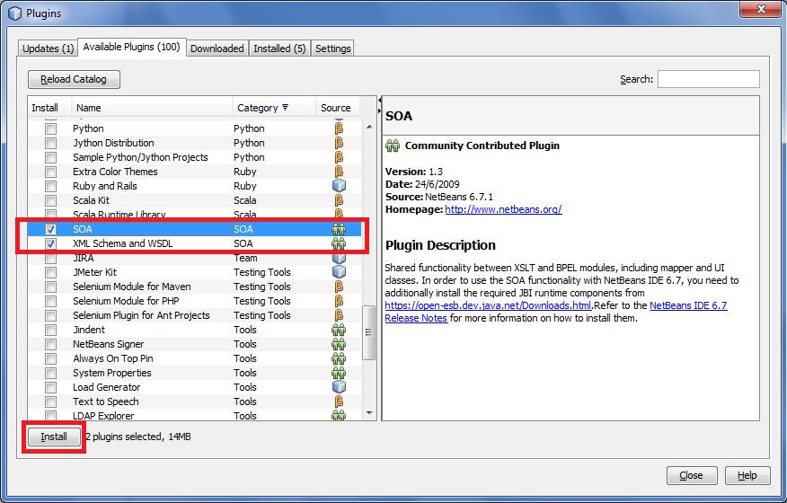787x503 pixels.
Task: Click the Close button
Action: tap(691, 475)
